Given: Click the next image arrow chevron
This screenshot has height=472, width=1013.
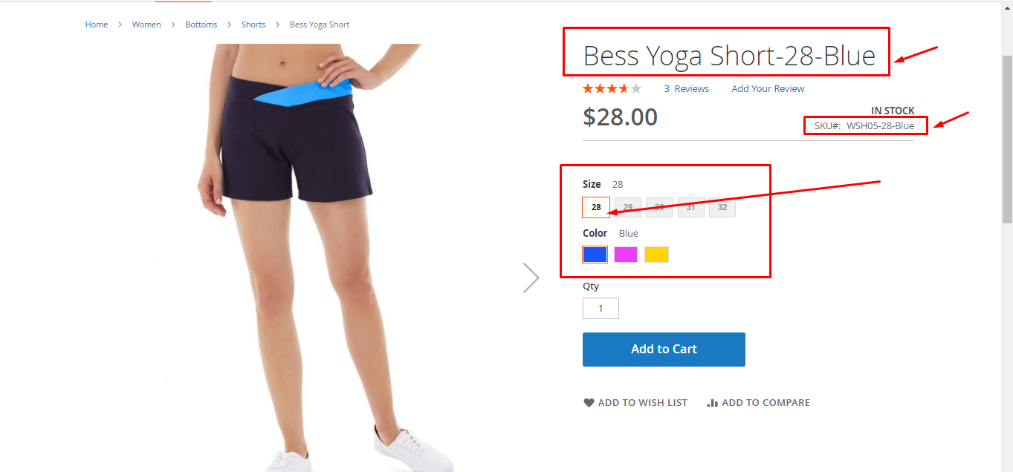Looking at the screenshot, I should coord(531,278).
